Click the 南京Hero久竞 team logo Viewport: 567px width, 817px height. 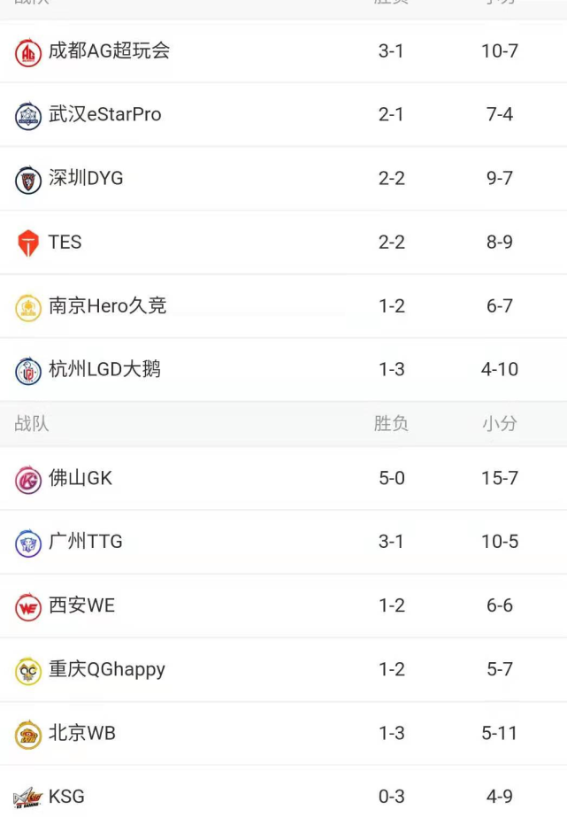click(28, 307)
